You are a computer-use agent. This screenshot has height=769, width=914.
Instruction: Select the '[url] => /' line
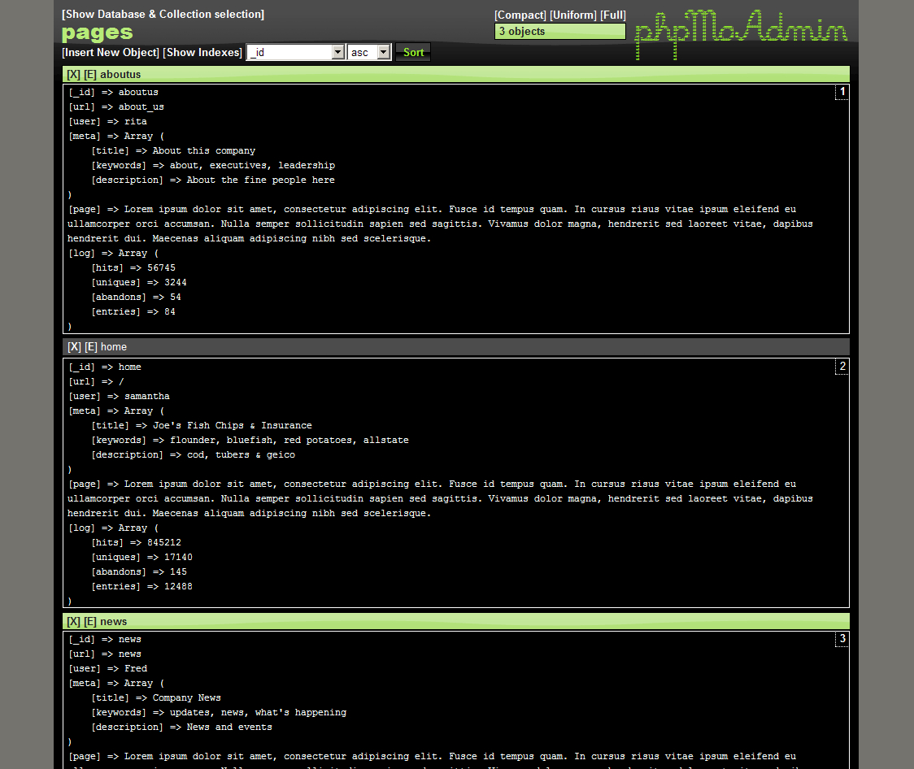(96, 381)
